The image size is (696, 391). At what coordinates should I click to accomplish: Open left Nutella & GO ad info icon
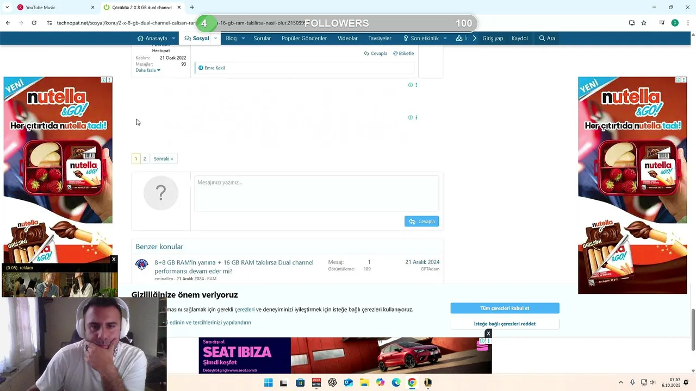click(x=104, y=80)
